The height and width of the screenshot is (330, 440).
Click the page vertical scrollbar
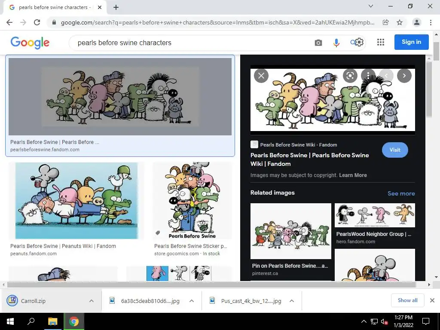tap(437, 51)
